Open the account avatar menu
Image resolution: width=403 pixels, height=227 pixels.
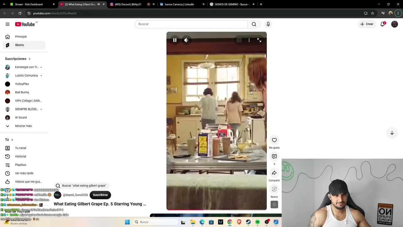pyautogui.click(x=394, y=24)
